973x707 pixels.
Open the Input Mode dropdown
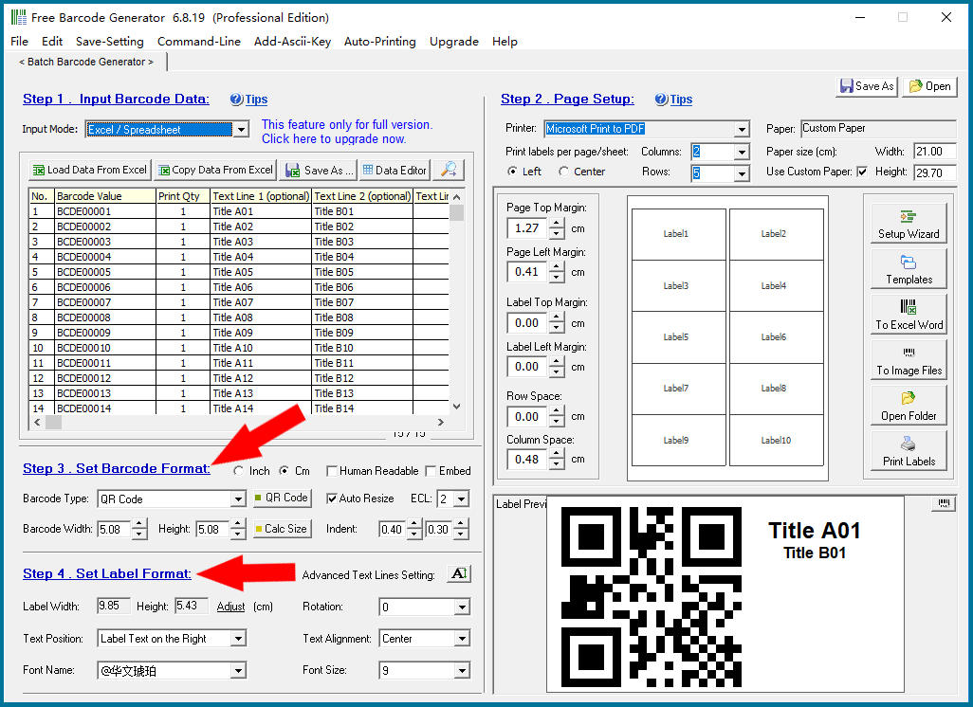click(x=241, y=130)
